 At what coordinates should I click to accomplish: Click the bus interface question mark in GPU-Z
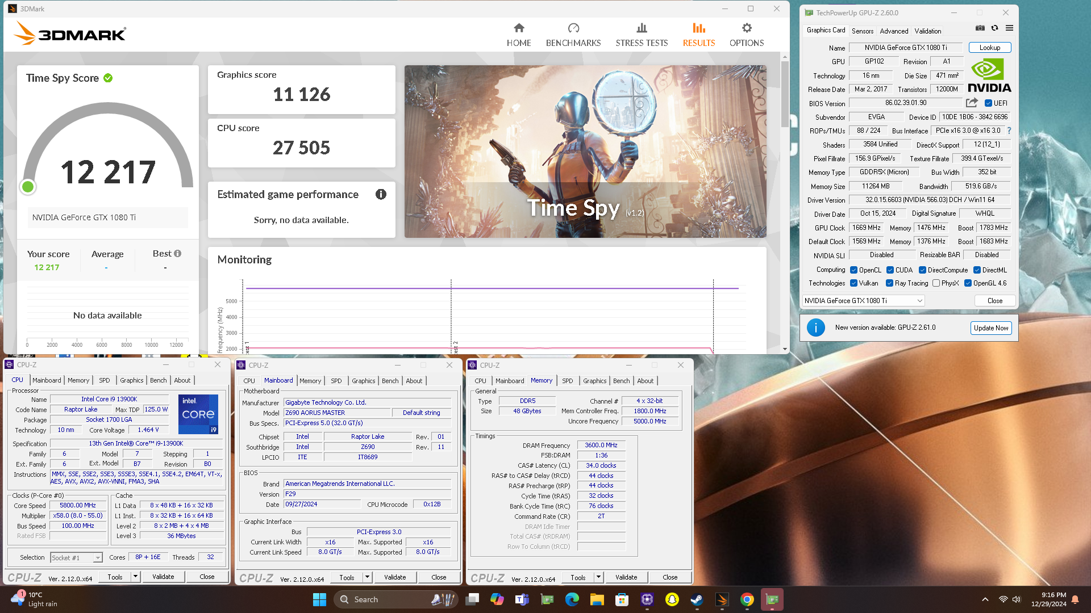pyautogui.click(x=1009, y=131)
